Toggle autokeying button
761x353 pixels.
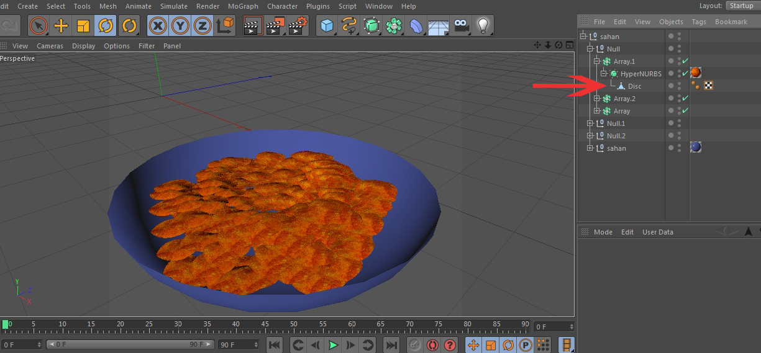[433, 345]
